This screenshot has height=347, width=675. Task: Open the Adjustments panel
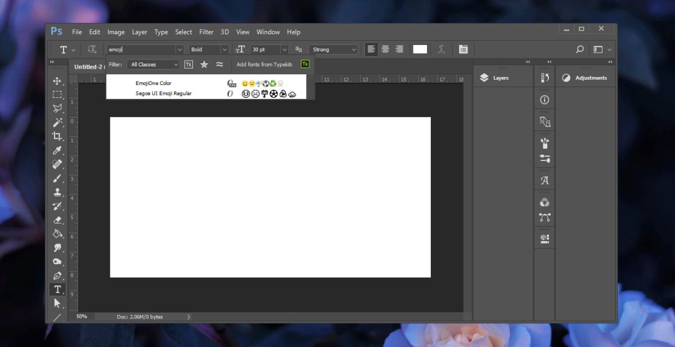[584, 78]
